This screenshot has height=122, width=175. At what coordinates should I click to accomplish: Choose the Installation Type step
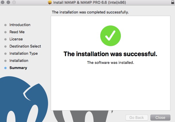coord(23,54)
